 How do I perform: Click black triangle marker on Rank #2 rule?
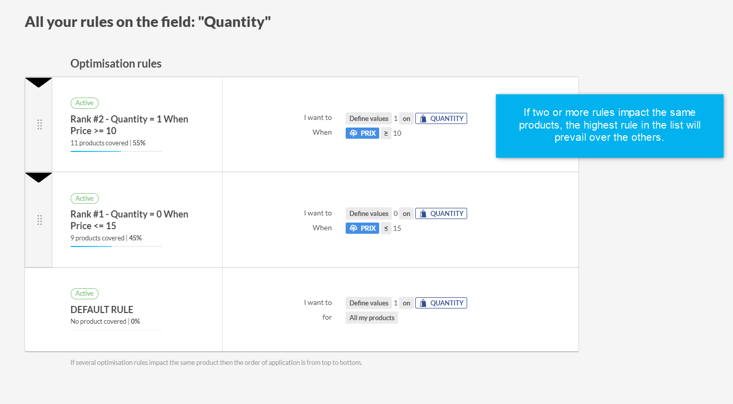pyautogui.click(x=39, y=82)
